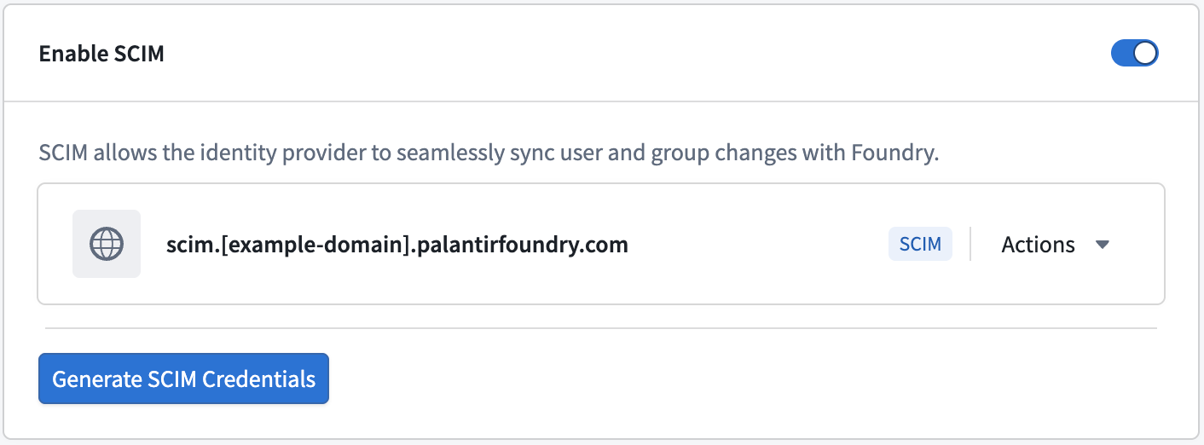Viewport: 1204px width, 445px height.
Task: Select the SCIM host card row
Action: [x=601, y=244]
